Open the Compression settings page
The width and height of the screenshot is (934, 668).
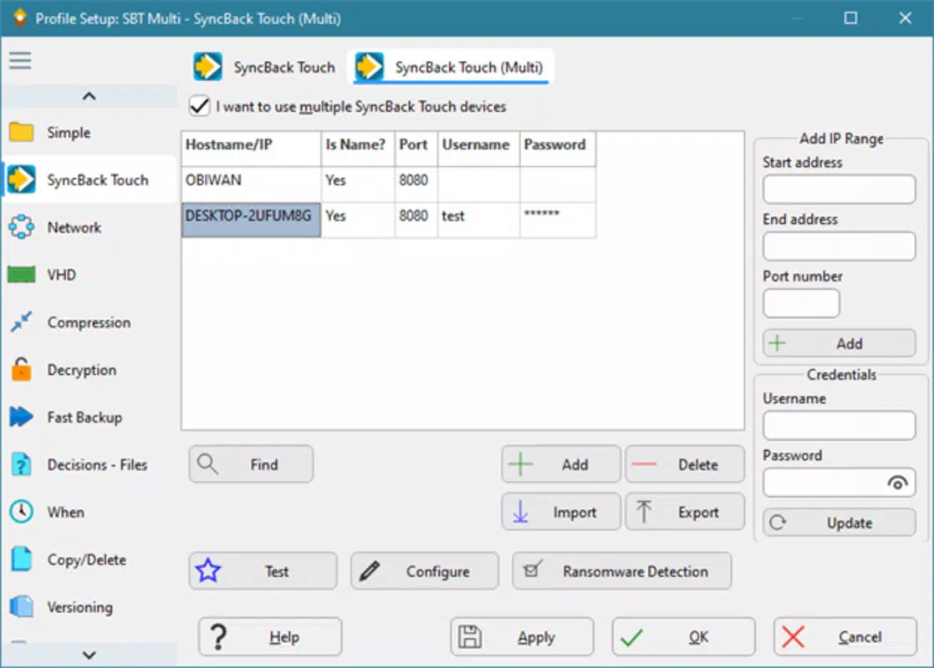click(x=89, y=321)
